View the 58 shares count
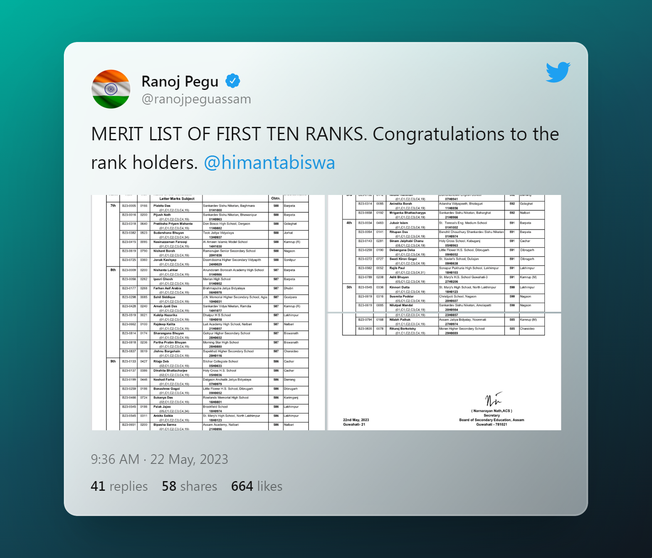 pyautogui.click(x=189, y=486)
